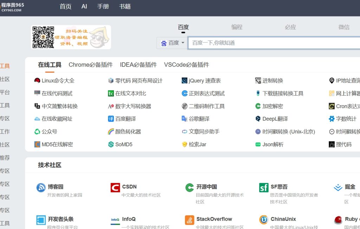Click the MD5在线解密 orange icon
The height and width of the screenshot is (229, 360).
pos(37,144)
